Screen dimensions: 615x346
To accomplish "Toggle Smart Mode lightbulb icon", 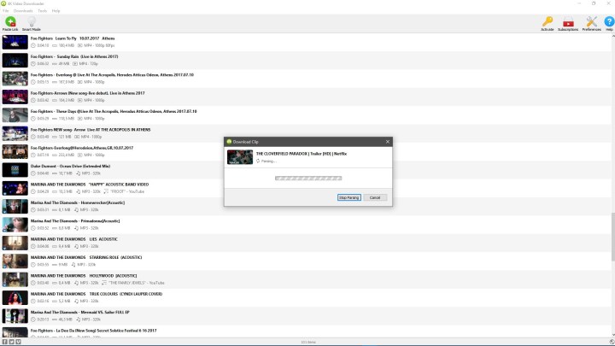I will 31,22.
